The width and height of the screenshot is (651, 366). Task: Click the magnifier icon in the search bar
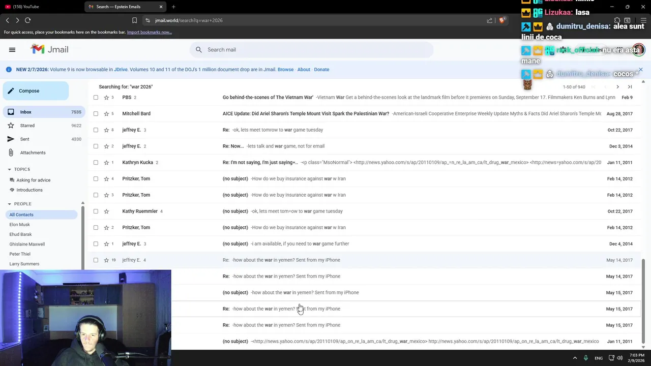pos(199,50)
